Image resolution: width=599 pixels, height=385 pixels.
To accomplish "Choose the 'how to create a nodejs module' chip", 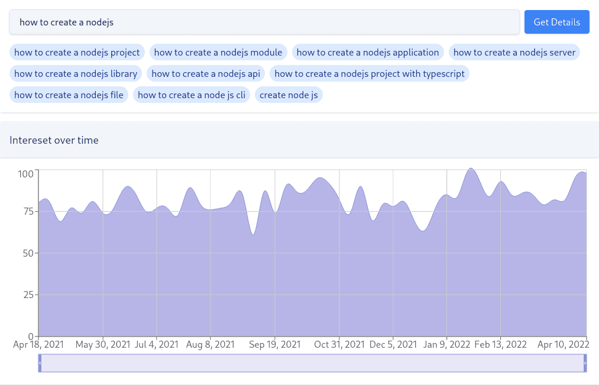I will click(218, 52).
